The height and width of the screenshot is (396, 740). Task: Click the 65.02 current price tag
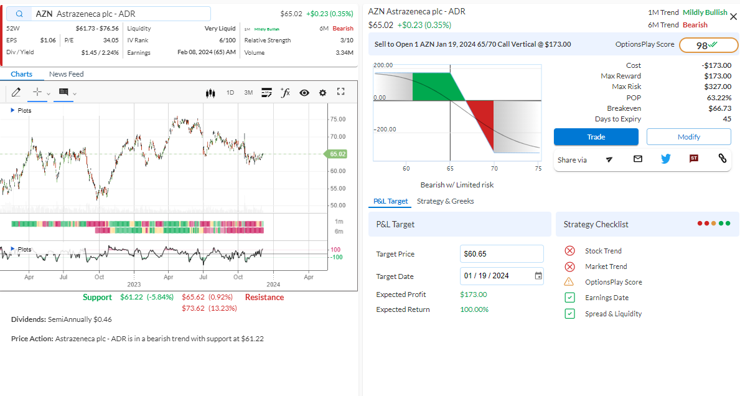click(335, 154)
